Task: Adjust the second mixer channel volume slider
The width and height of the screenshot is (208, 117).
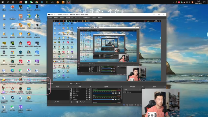Action: click(103, 99)
